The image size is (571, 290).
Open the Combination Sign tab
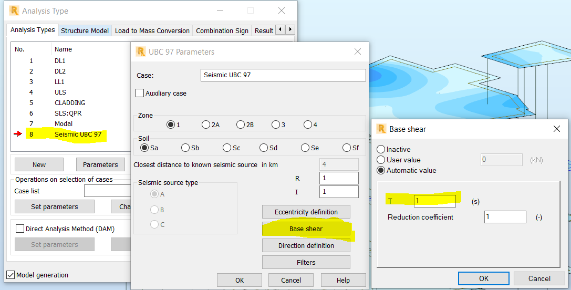coord(222,30)
